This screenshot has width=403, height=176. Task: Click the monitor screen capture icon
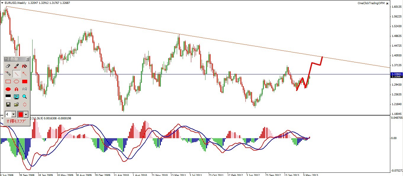tap(17, 97)
